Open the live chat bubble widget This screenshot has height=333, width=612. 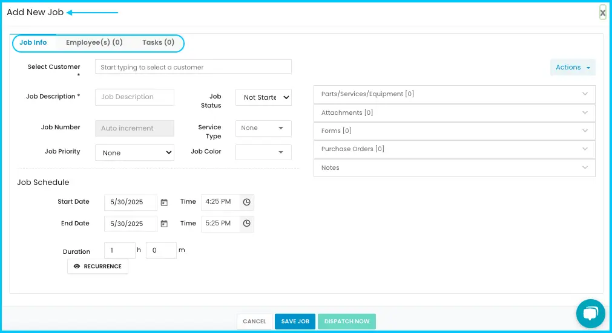click(591, 314)
